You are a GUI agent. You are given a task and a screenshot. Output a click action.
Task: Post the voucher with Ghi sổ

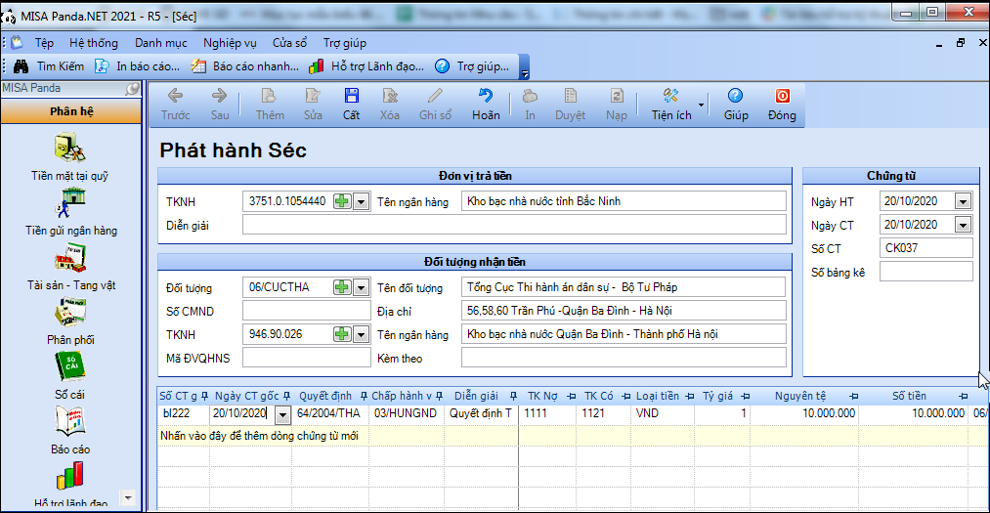pos(435,105)
